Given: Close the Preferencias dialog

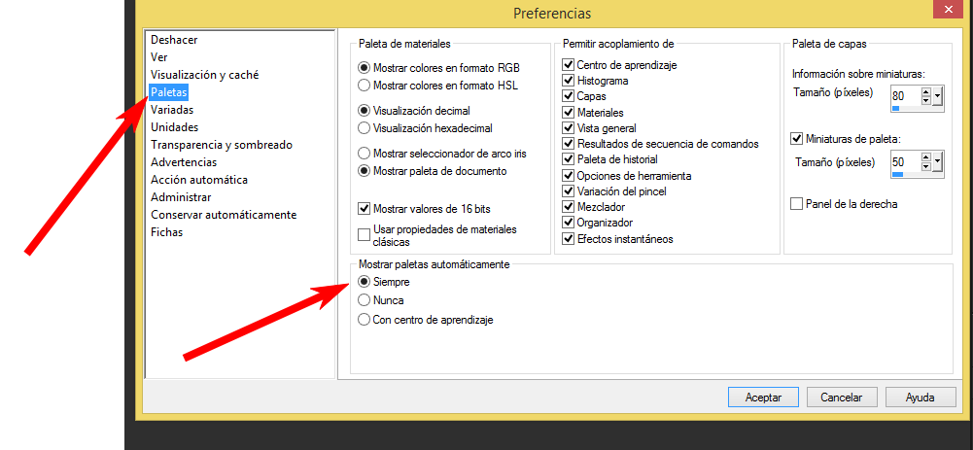Looking at the screenshot, I should (x=950, y=9).
